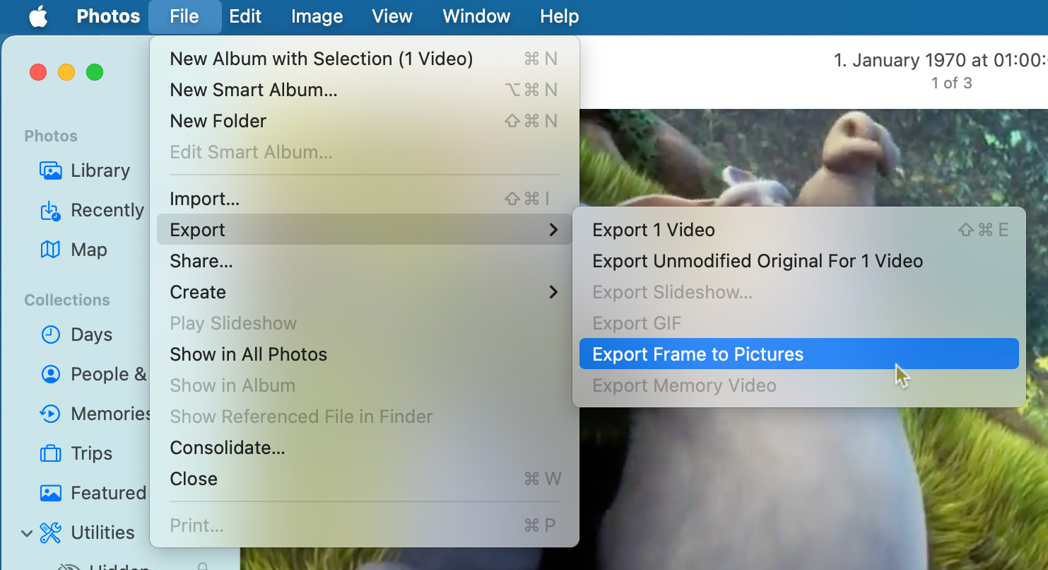The height and width of the screenshot is (570, 1048).
Task: Open the Help menu
Action: click(559, 16)
